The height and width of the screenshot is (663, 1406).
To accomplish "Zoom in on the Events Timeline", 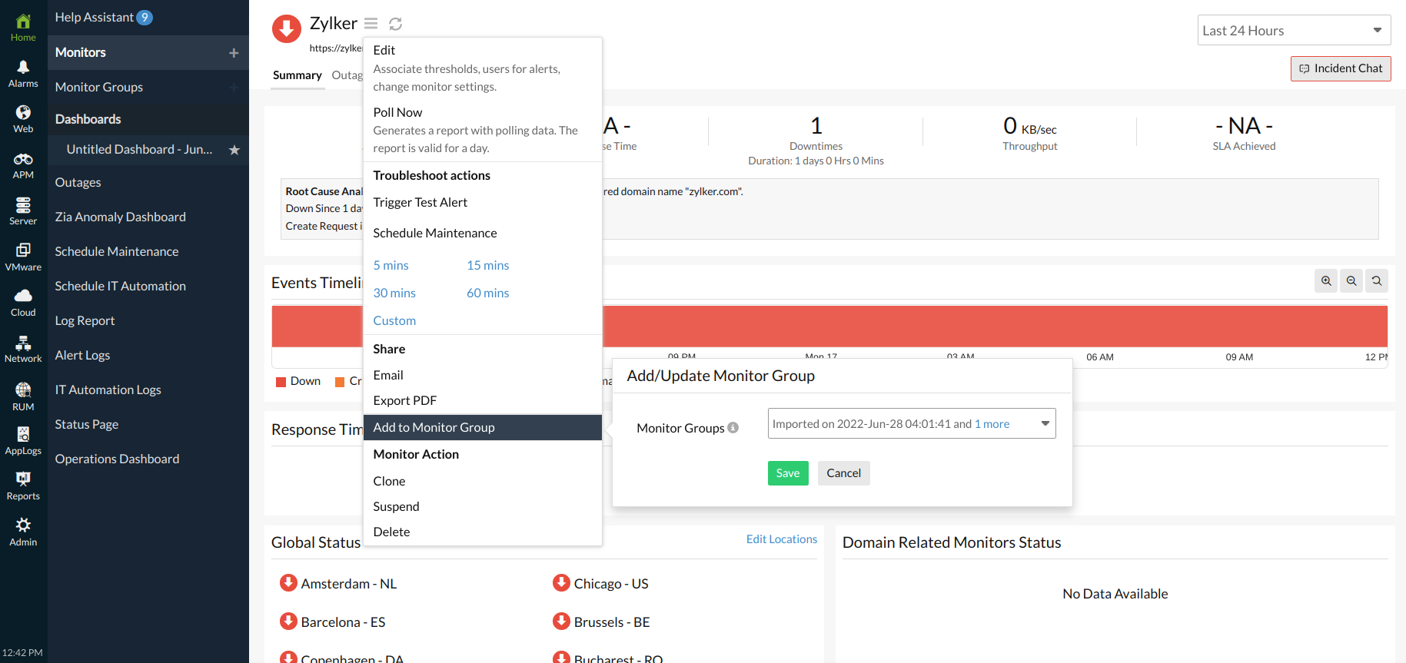I will coord(1326,281).
